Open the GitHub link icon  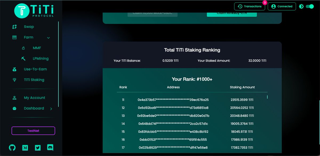12,148
